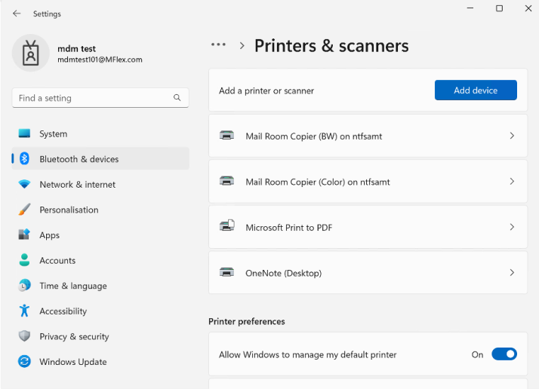
Task: Close the Settings window
Action: pyautogui.click(x=528, y=8)
